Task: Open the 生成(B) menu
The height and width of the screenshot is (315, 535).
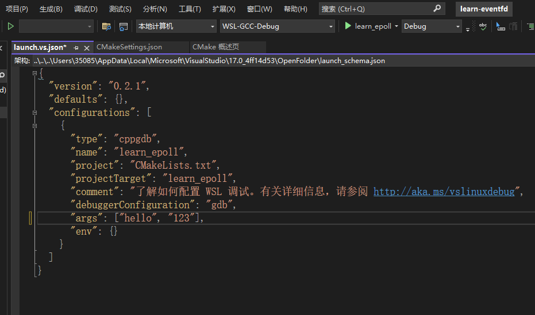Action: [x=51, y=9]
